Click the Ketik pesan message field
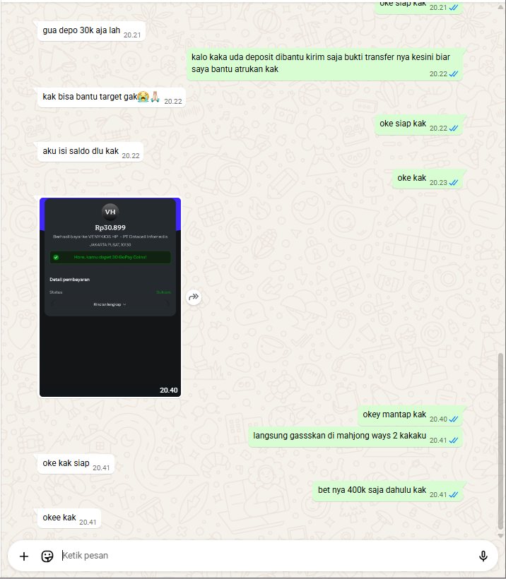The height and width of the screenshot is (579, 506). pyautogui.click(x=266, y=556)
